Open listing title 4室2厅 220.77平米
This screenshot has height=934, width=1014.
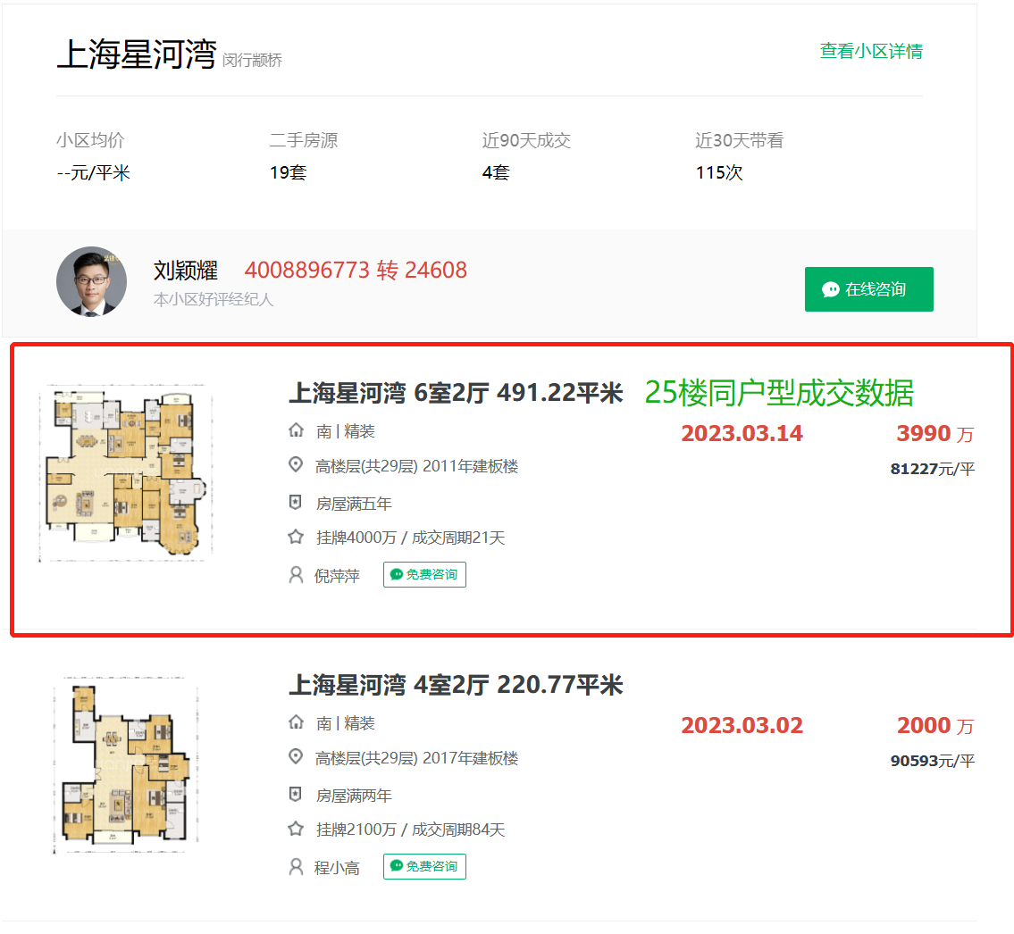coord(455,685)
